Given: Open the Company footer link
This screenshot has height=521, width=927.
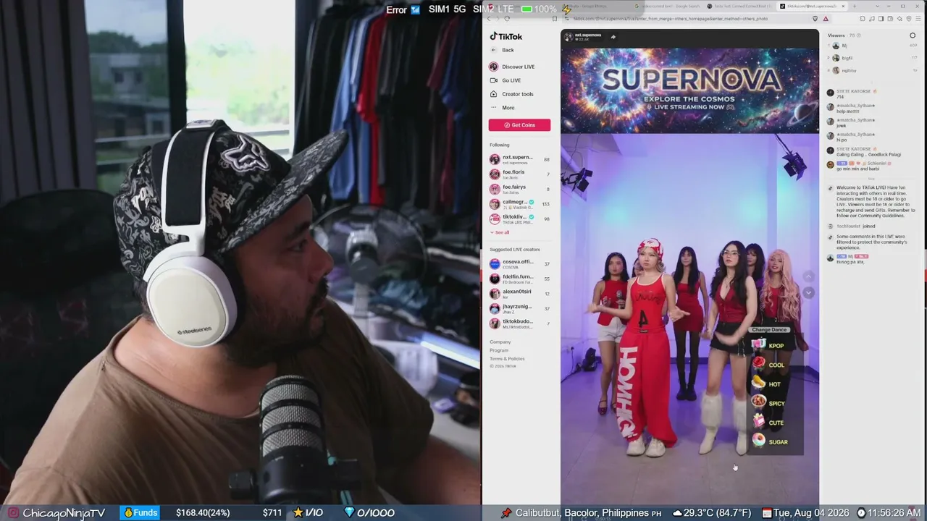Looking at the screenshot, I should point(500,342).
